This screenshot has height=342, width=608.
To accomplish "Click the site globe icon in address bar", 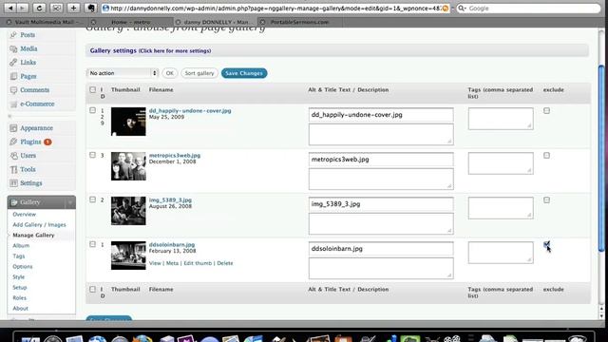I will tap(105, 9).
